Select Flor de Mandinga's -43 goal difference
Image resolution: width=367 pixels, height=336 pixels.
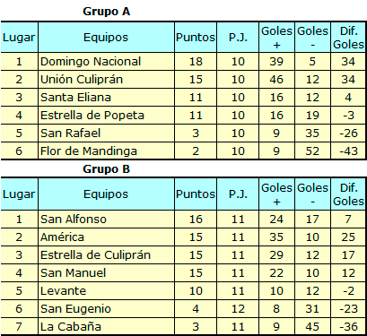click(348, 151)
